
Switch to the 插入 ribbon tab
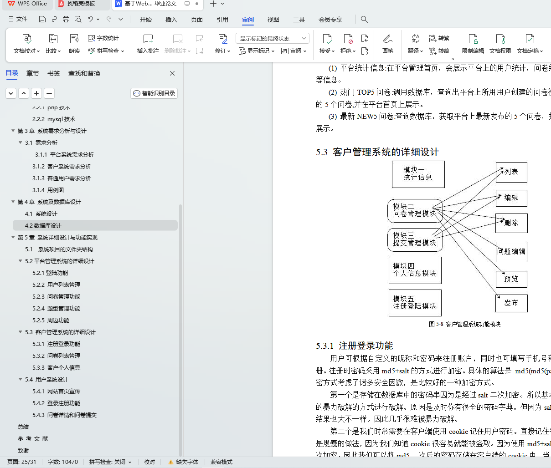click(x=171, y=19)
